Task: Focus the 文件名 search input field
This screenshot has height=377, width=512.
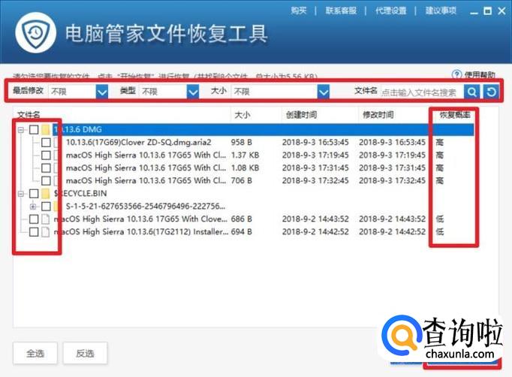Action: (x=422, y=92)
